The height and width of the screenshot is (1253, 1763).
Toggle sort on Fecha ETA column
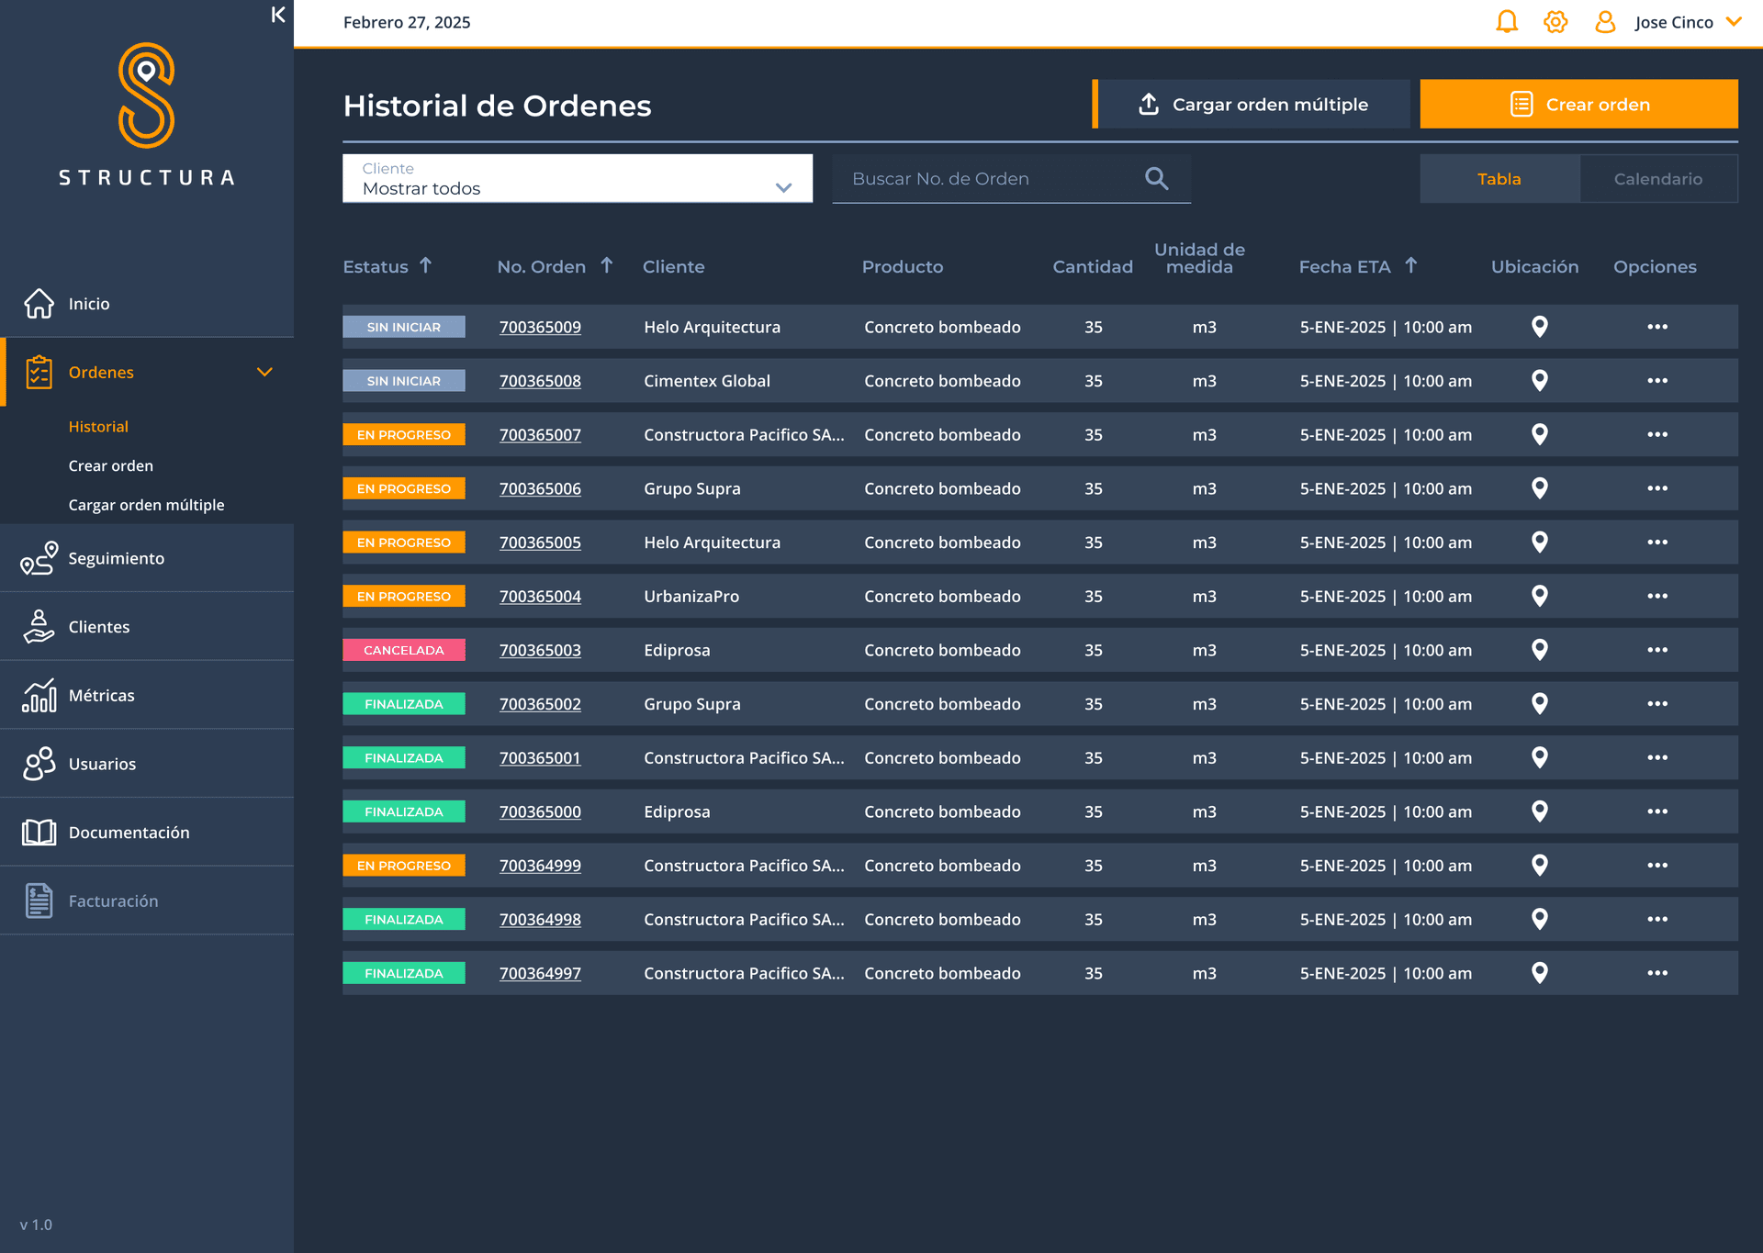click(x=1411, y=266)
